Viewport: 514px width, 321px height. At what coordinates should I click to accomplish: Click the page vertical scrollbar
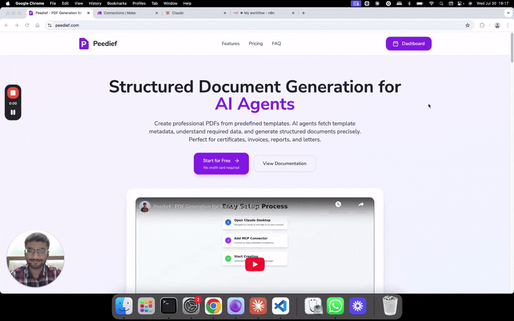pos(512,48)
